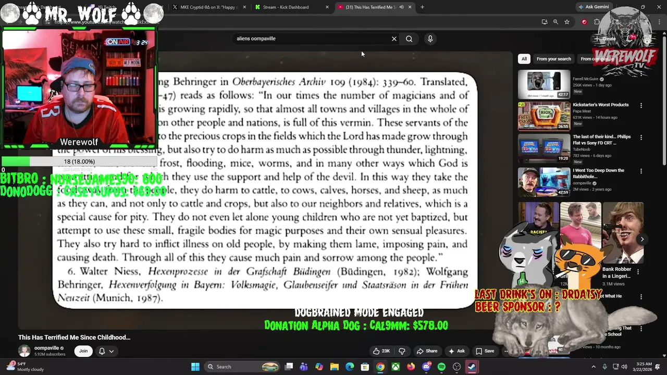Image resolution: width=667 pixels, height=375 pixels.
Task: Show next shorts with the right arrow
Action: (x=642, y=239)
